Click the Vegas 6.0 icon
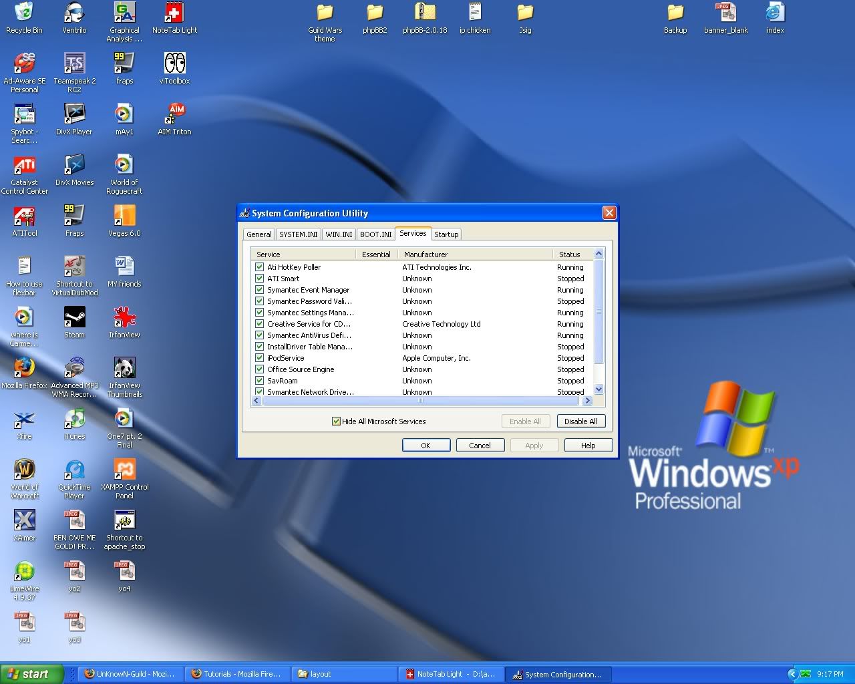The width and height of the screenshot is (855, 684). pyautogui.click(x=124, y=221)
